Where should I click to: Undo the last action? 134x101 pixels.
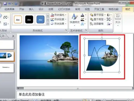click(x=9, y=4)
